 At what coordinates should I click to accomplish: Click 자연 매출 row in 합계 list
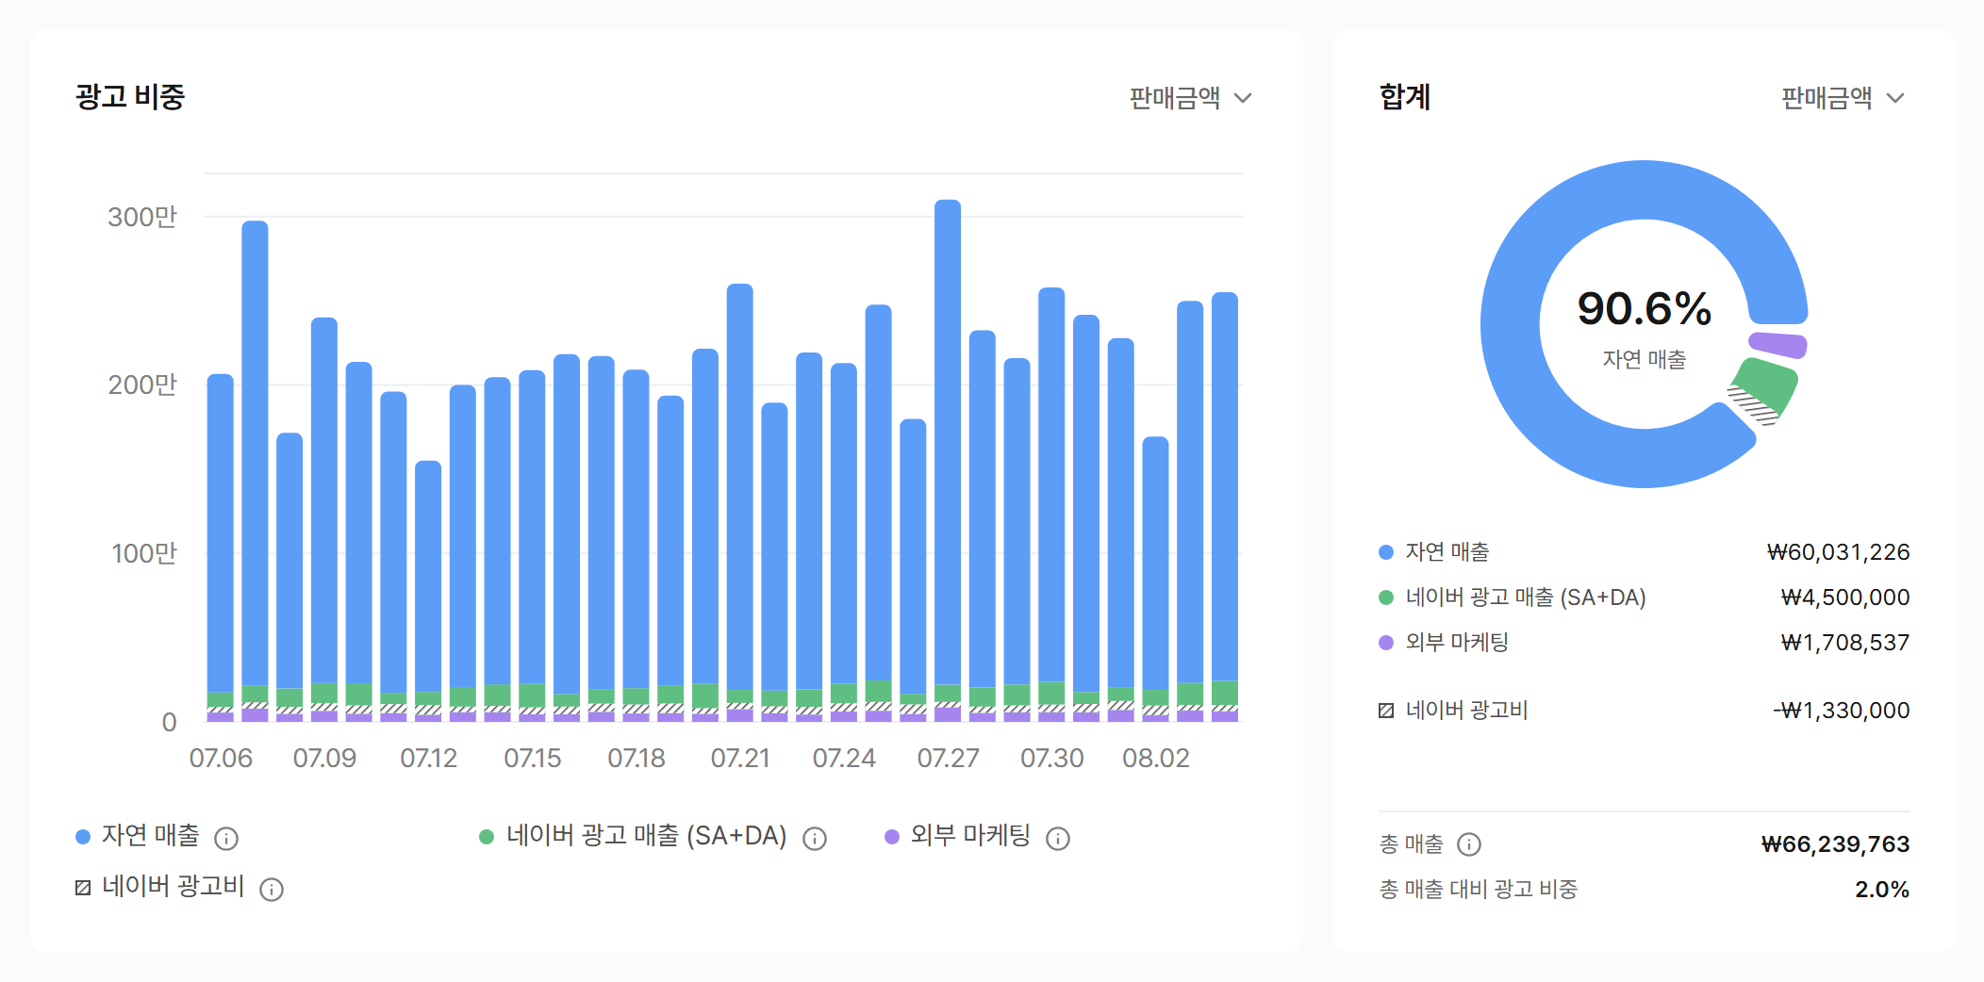click(1645, 552)
